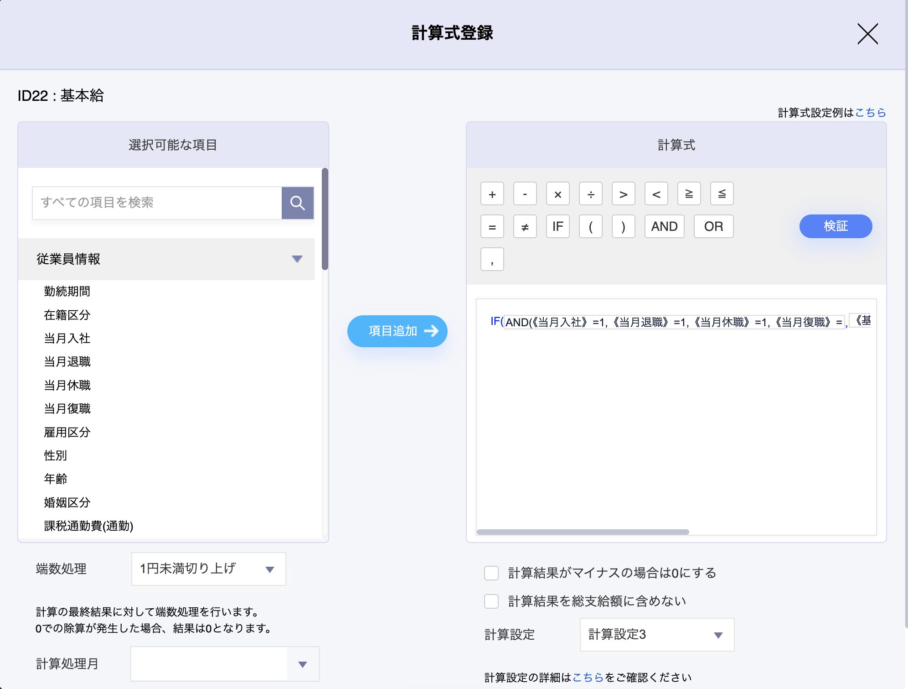Insert the plus operator button
The width and height of the screenshot is (908, 689).
tap(492, 194)
